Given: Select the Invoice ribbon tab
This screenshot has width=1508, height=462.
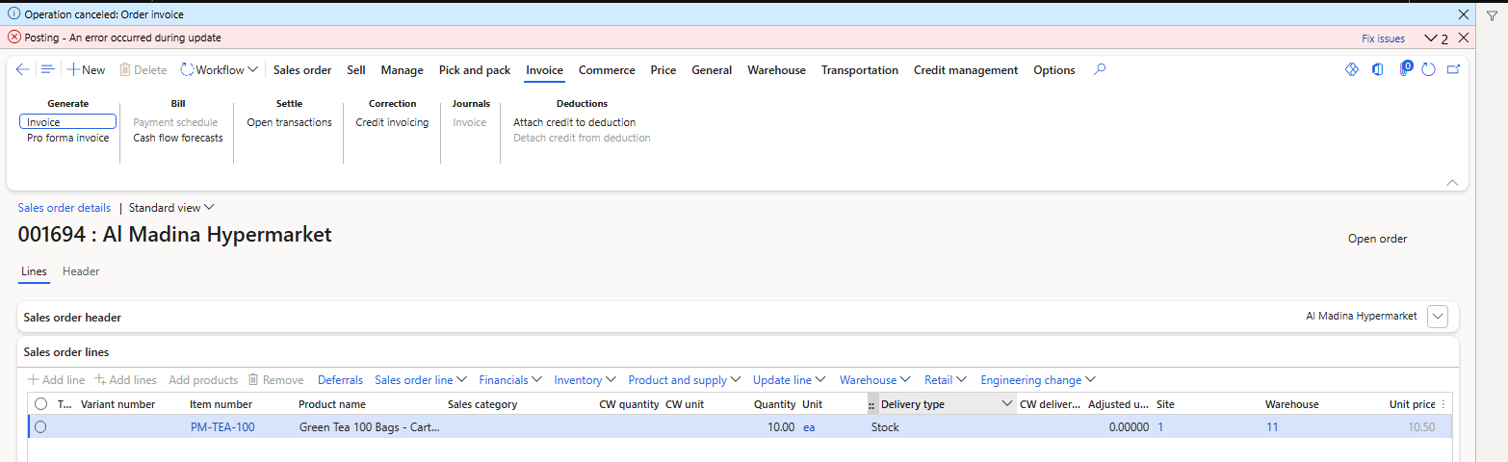Looking at the screenshot, I should pyautogui.click(x=544, y=70).
